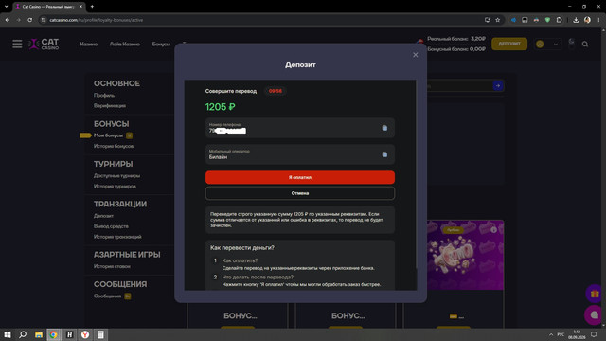The width and height of the screenshot is (606, 341).
Task: Copy the phone number to clipboard
Action: coord(384,128)
